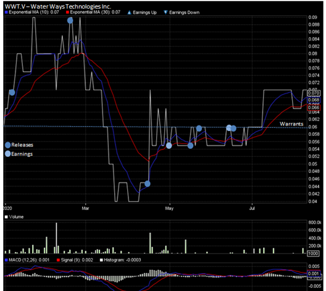The height and width of the screenshot is (291, 326).
Task: Click the white Histogram legend swatch
Action: point(101,260)
